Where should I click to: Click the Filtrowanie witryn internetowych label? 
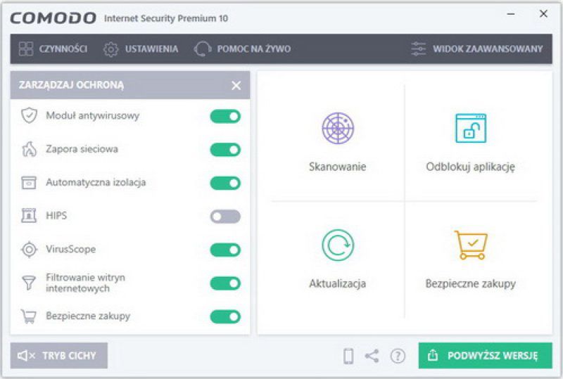click(85, 283)
